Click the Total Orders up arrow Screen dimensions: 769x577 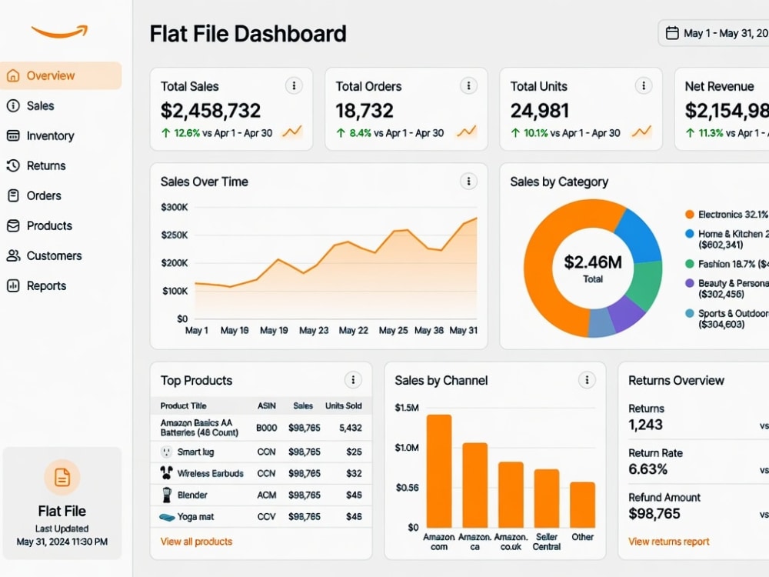click(341, 133)
